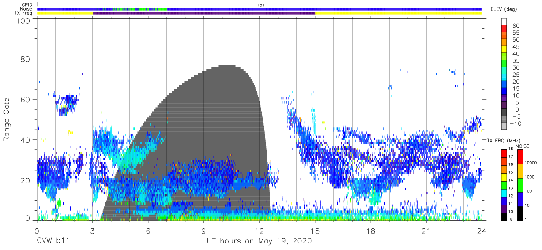Click the 'ELEV (deg)' colorbar title
542x250 pixels.
coord(503,9)
